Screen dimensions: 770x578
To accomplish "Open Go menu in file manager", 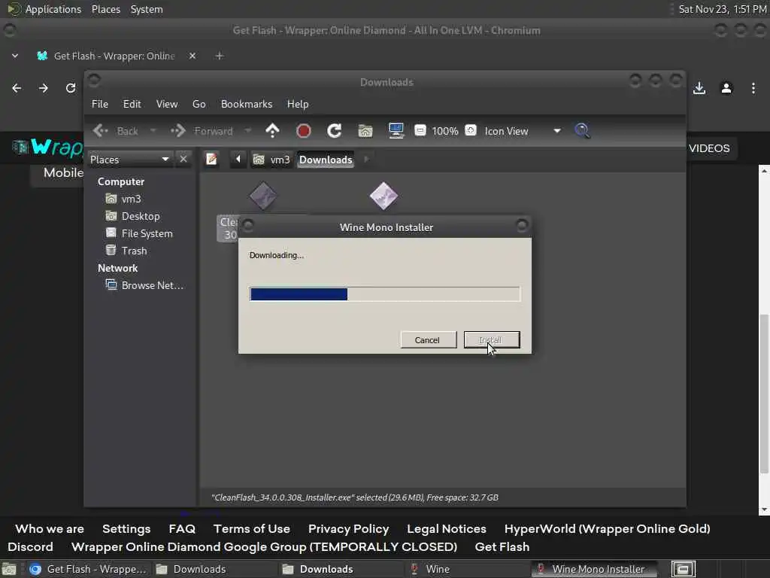I will (x=199, y=104).
